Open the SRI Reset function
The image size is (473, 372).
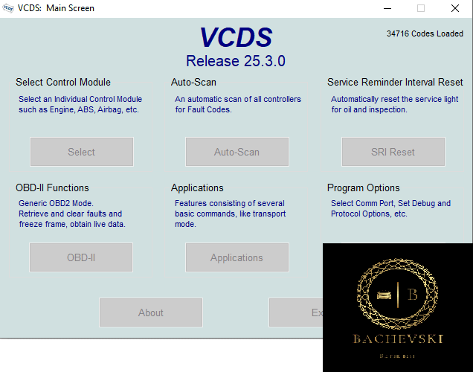393,152
